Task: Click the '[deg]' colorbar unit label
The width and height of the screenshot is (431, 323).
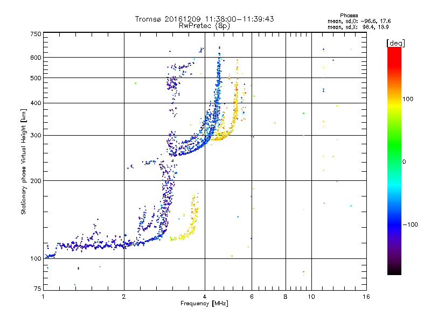Action: (x=395, y=43)
